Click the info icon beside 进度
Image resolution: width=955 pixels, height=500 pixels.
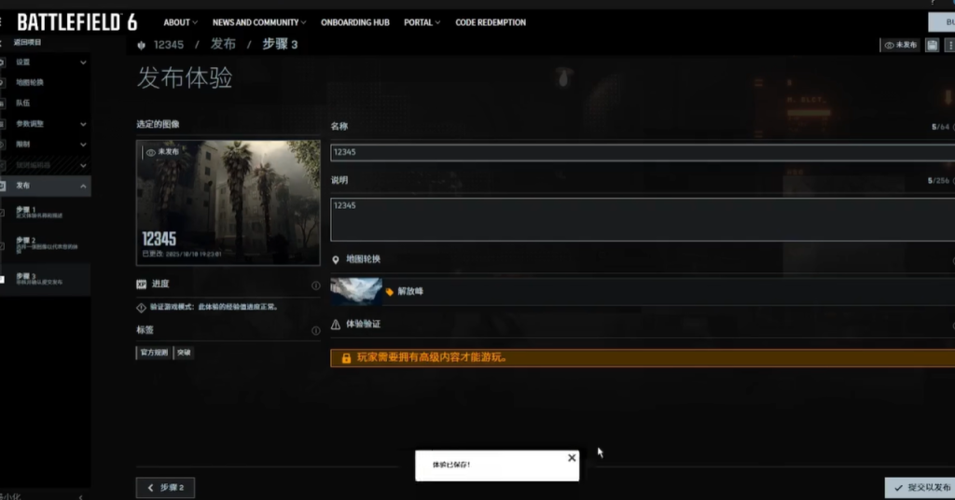tap(315, 285)
